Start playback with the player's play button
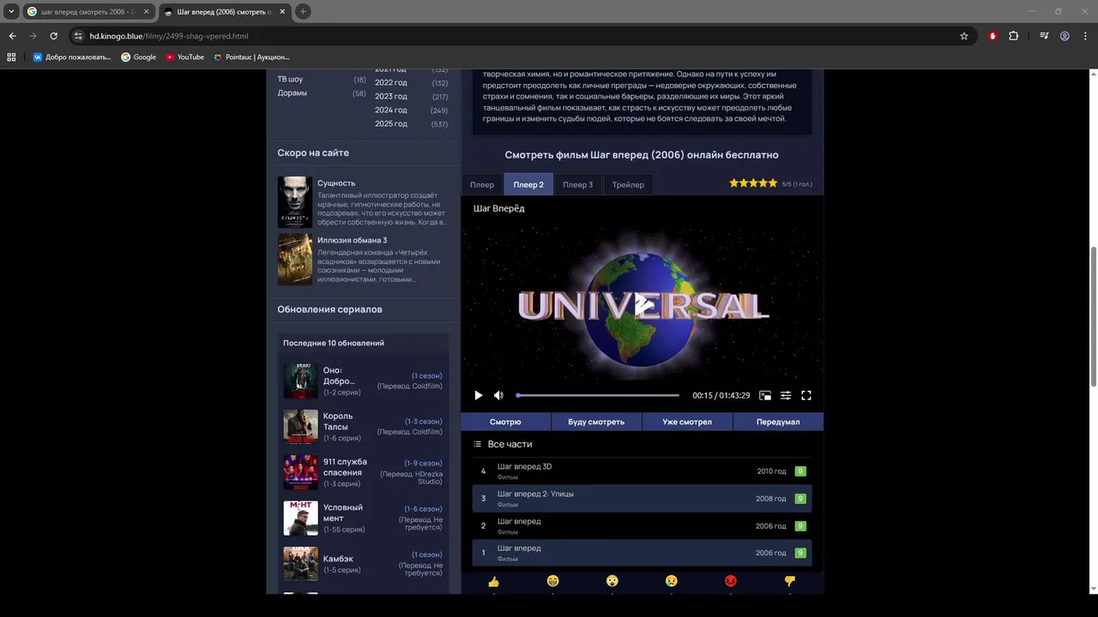The width and height of the screenshot is (1098, 617). [x=479, y=395]
